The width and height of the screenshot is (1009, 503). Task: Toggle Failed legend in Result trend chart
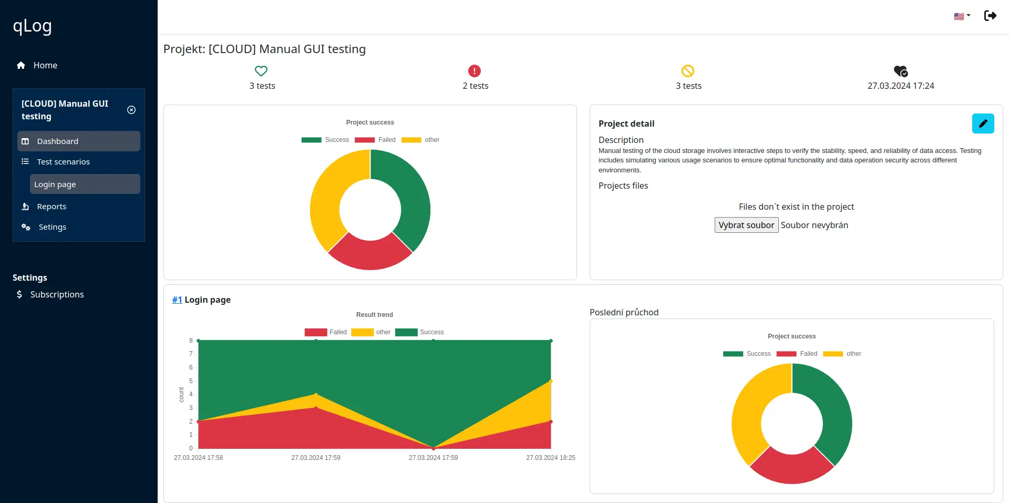click(x=325, y=332)
